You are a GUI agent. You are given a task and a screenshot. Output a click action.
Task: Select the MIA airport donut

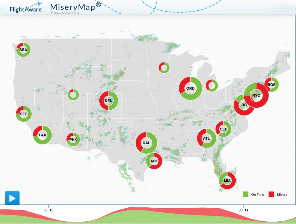(x=227, y=180)
